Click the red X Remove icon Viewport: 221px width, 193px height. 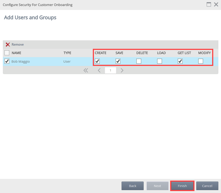click(8, 45)
